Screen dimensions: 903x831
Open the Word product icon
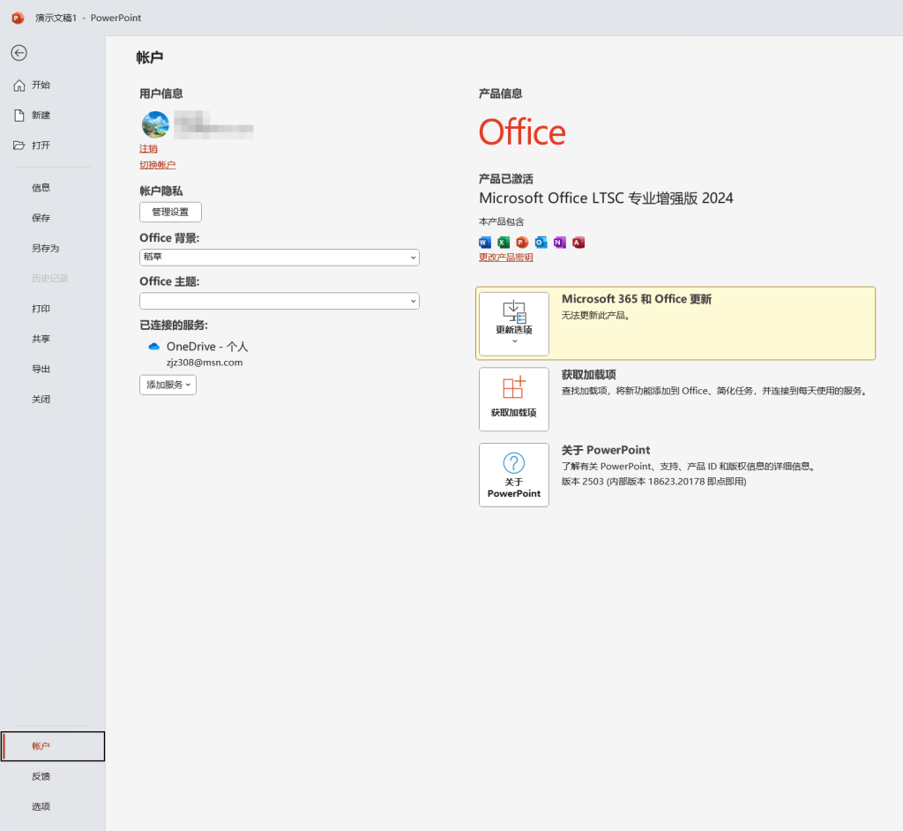pyautogui.click(x=483, y=242)
